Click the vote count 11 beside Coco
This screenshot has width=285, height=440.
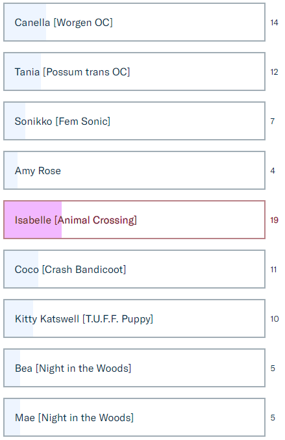[273, 269]
